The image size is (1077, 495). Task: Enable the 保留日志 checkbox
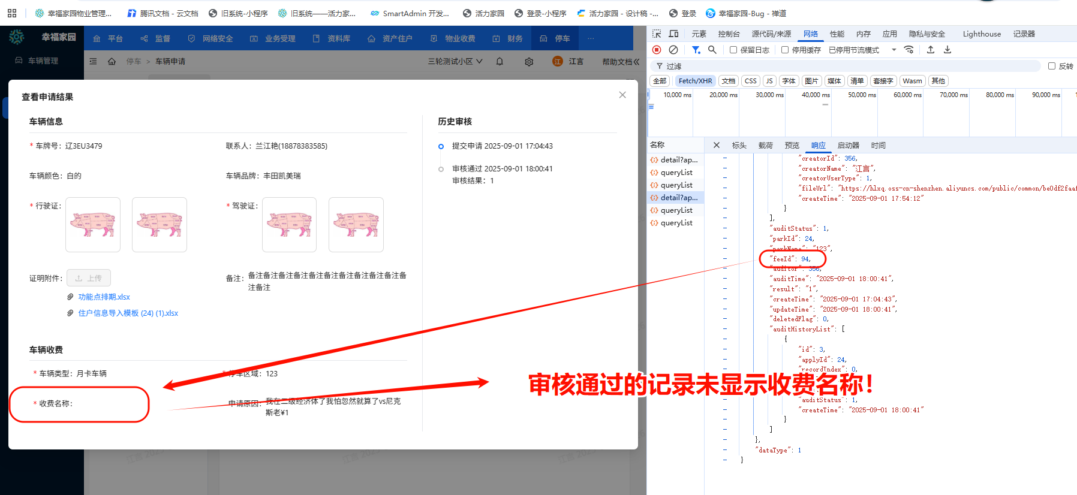point(733,50)
